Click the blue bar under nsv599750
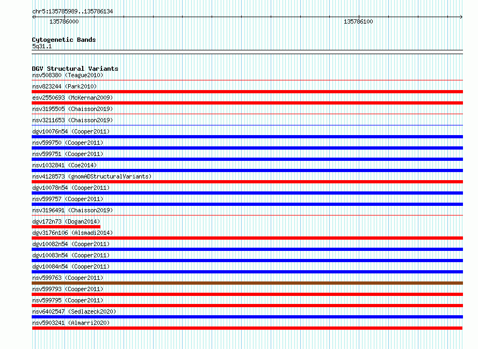This screenshot has height=349, width=478. pyautogui.click(x=247, y=148)
